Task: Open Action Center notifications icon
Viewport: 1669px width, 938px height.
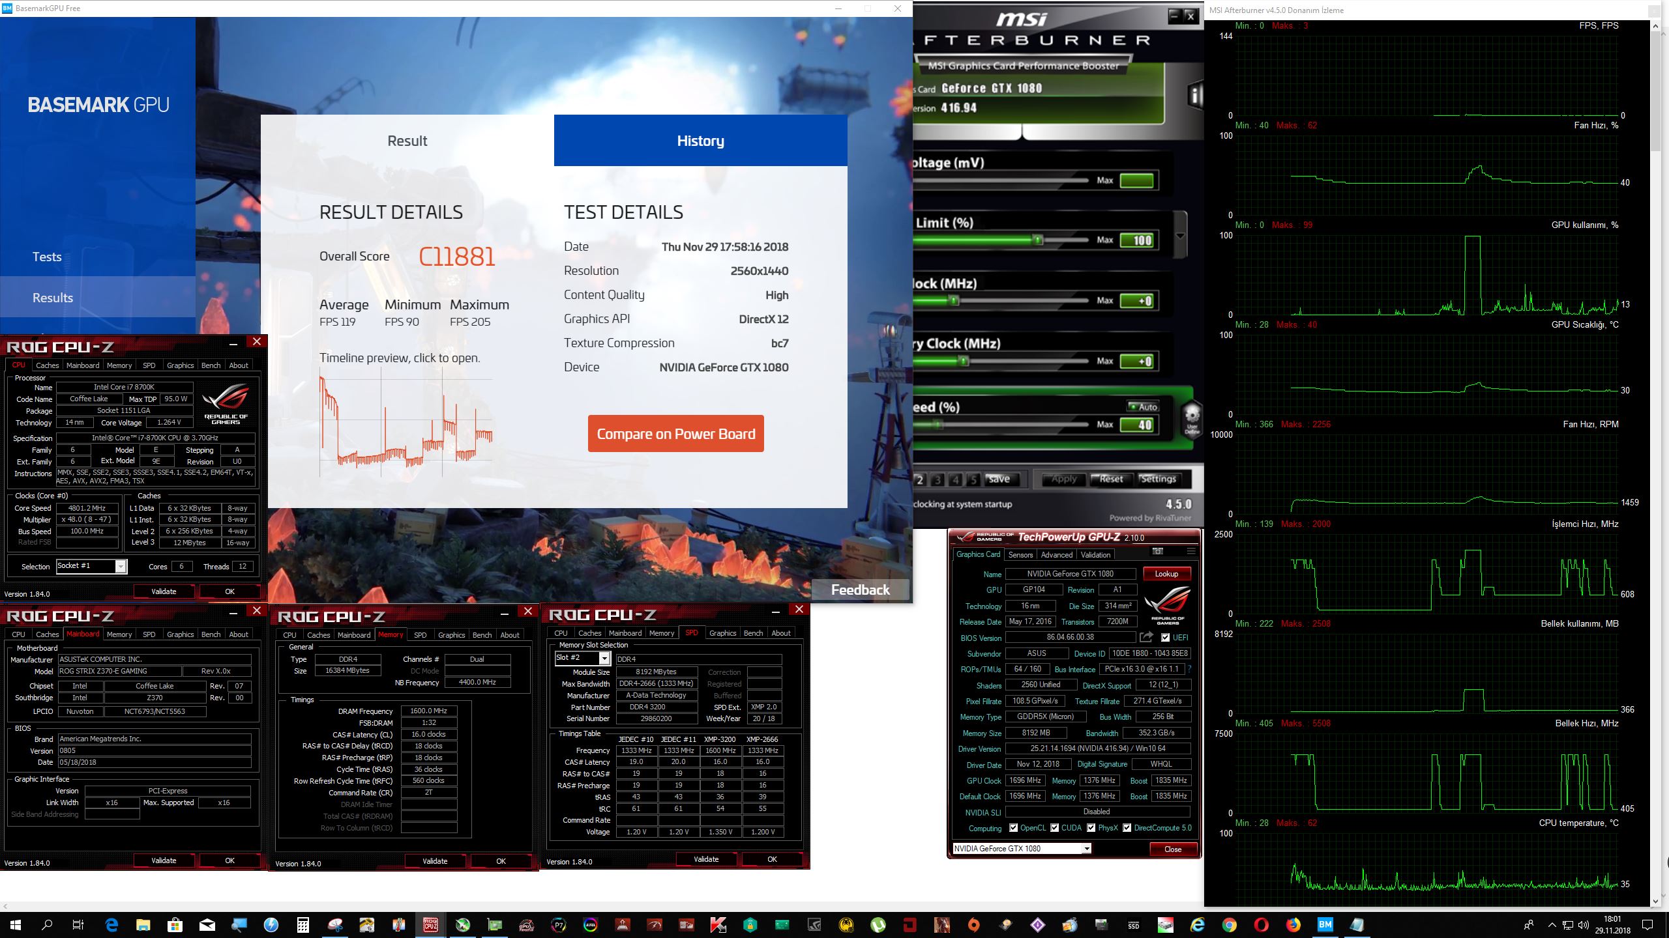Action: (1647, 924)
